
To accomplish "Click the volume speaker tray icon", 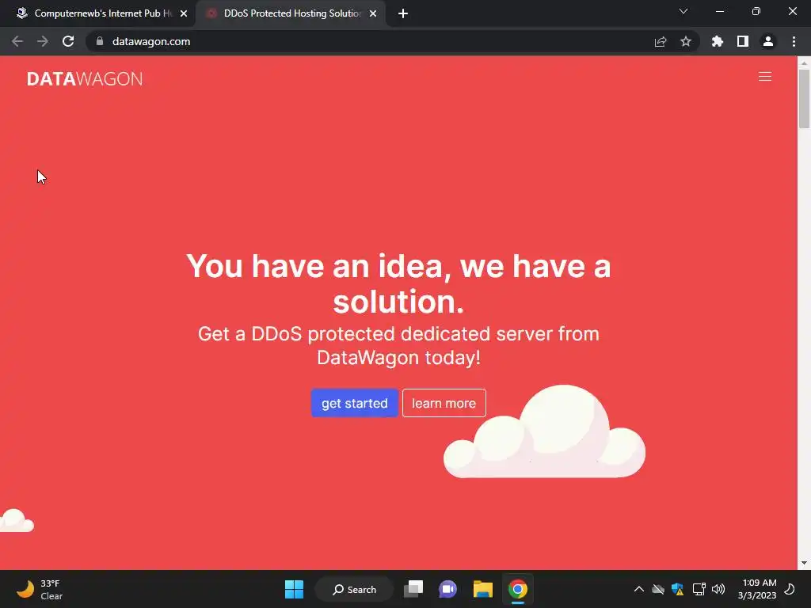I will pos(718,589).
